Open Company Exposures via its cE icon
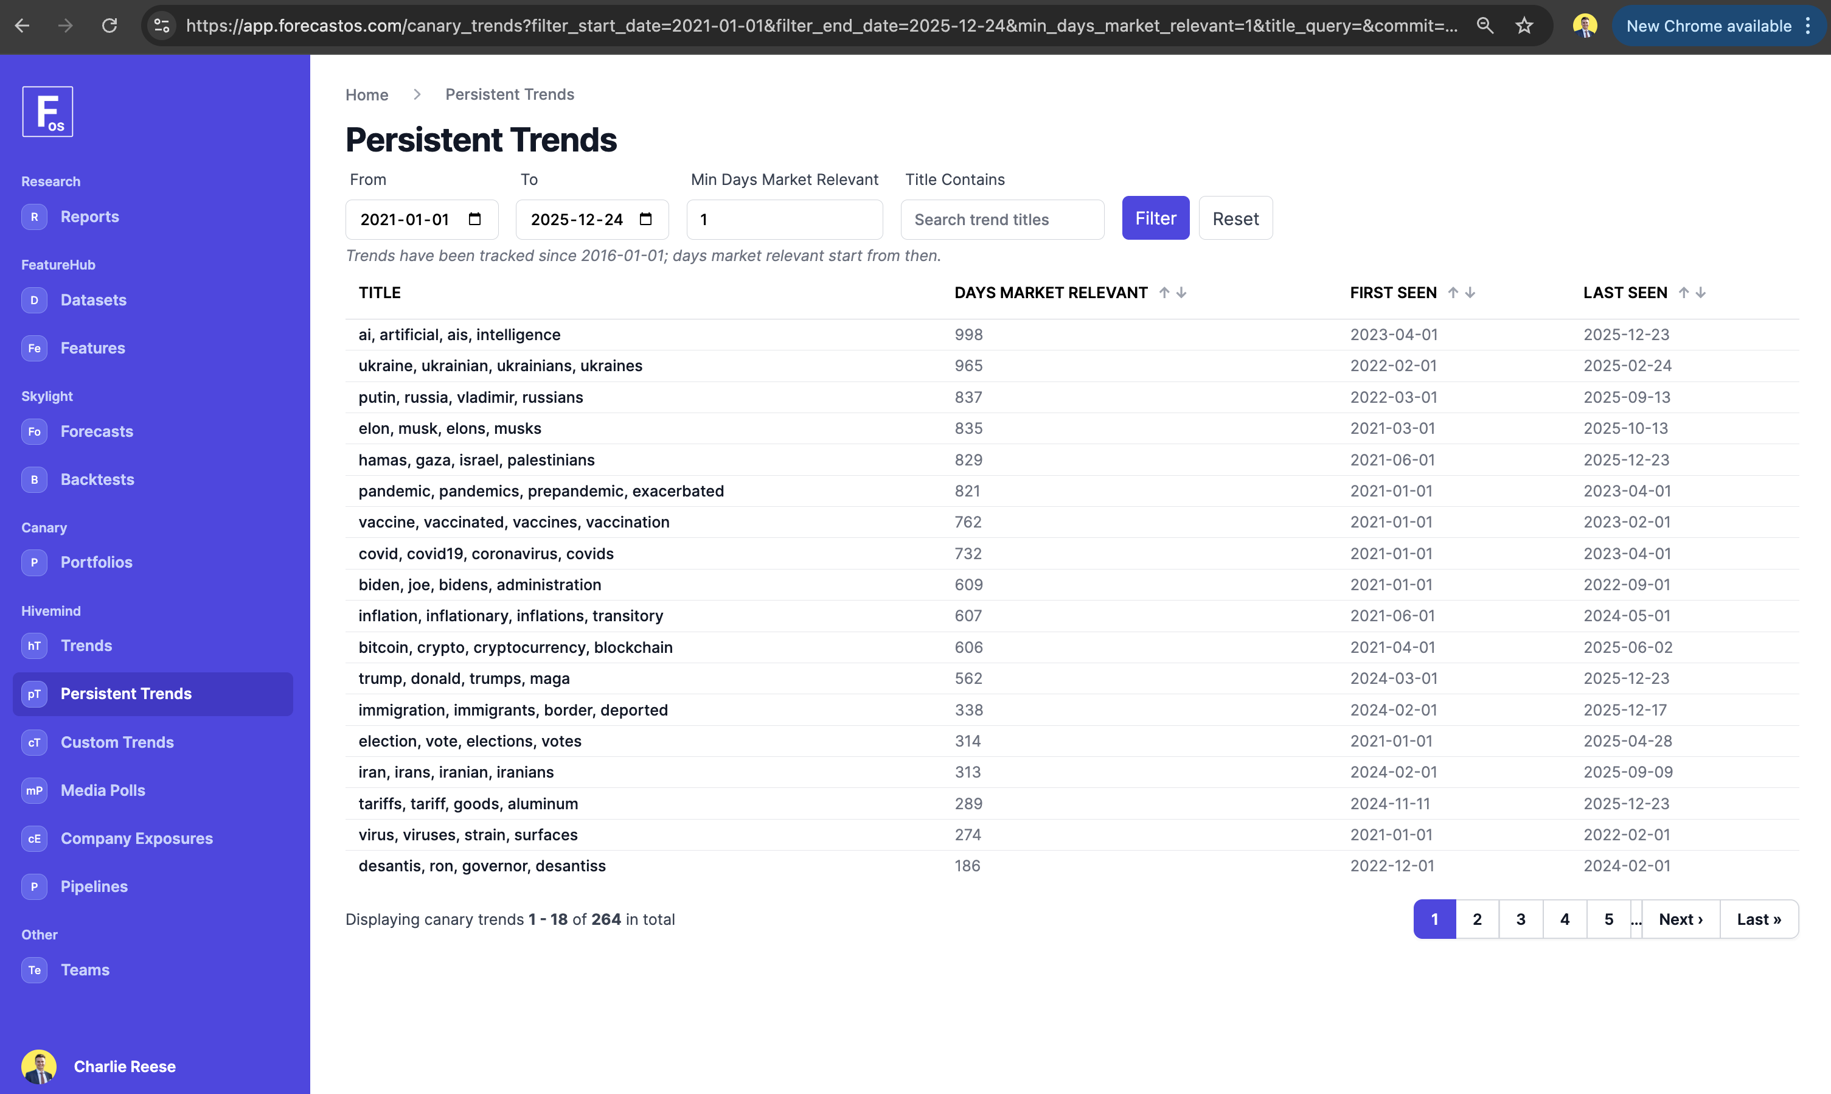Viewport: 1831px width, 1094px height. tap(34, 838)
